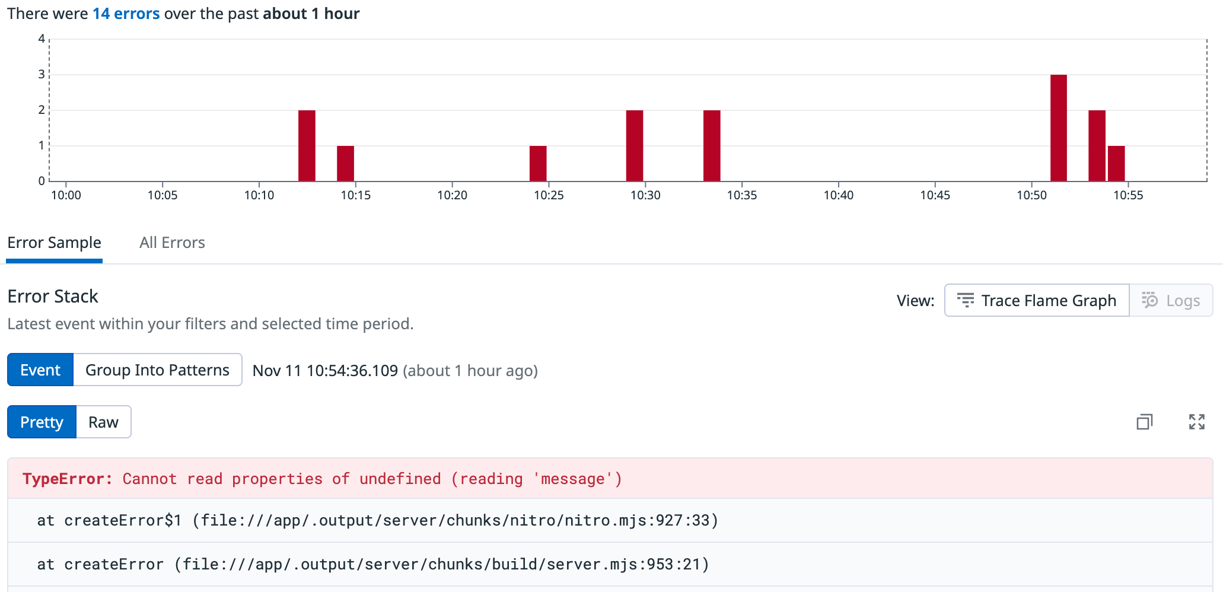
Task: Open the Trace Flame Graph view
Action: (1037, 301)
